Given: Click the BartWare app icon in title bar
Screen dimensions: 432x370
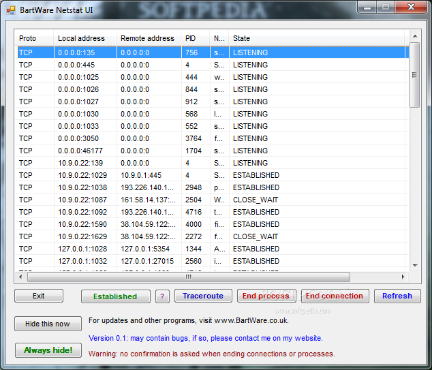Looking at the screenshot, I should click(11, 10).
